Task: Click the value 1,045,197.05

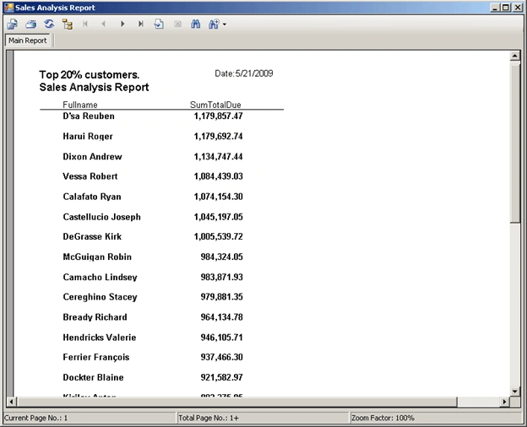Action: [218, 217]
